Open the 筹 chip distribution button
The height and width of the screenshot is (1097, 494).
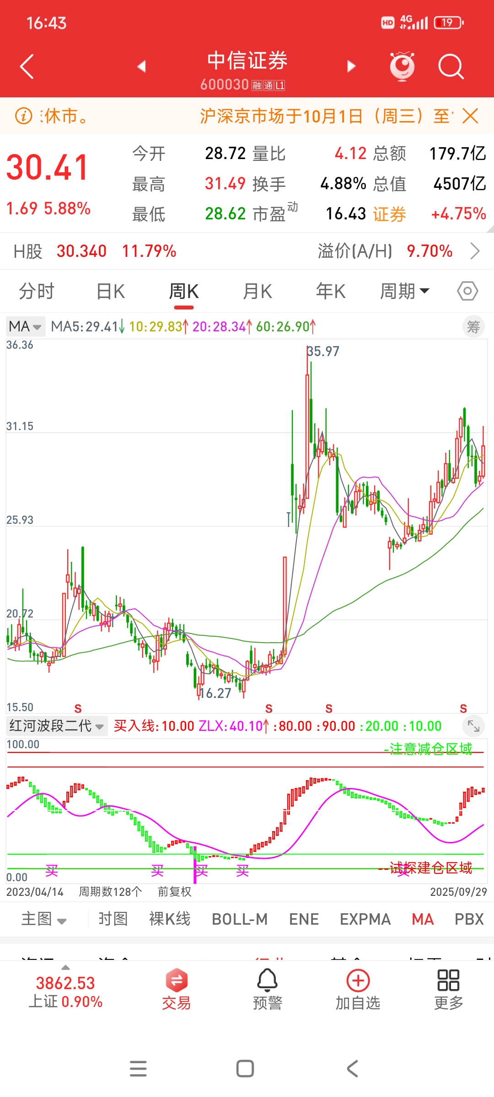coord(473,327)
